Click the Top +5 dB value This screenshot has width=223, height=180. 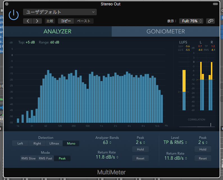[x=30, y=42]
